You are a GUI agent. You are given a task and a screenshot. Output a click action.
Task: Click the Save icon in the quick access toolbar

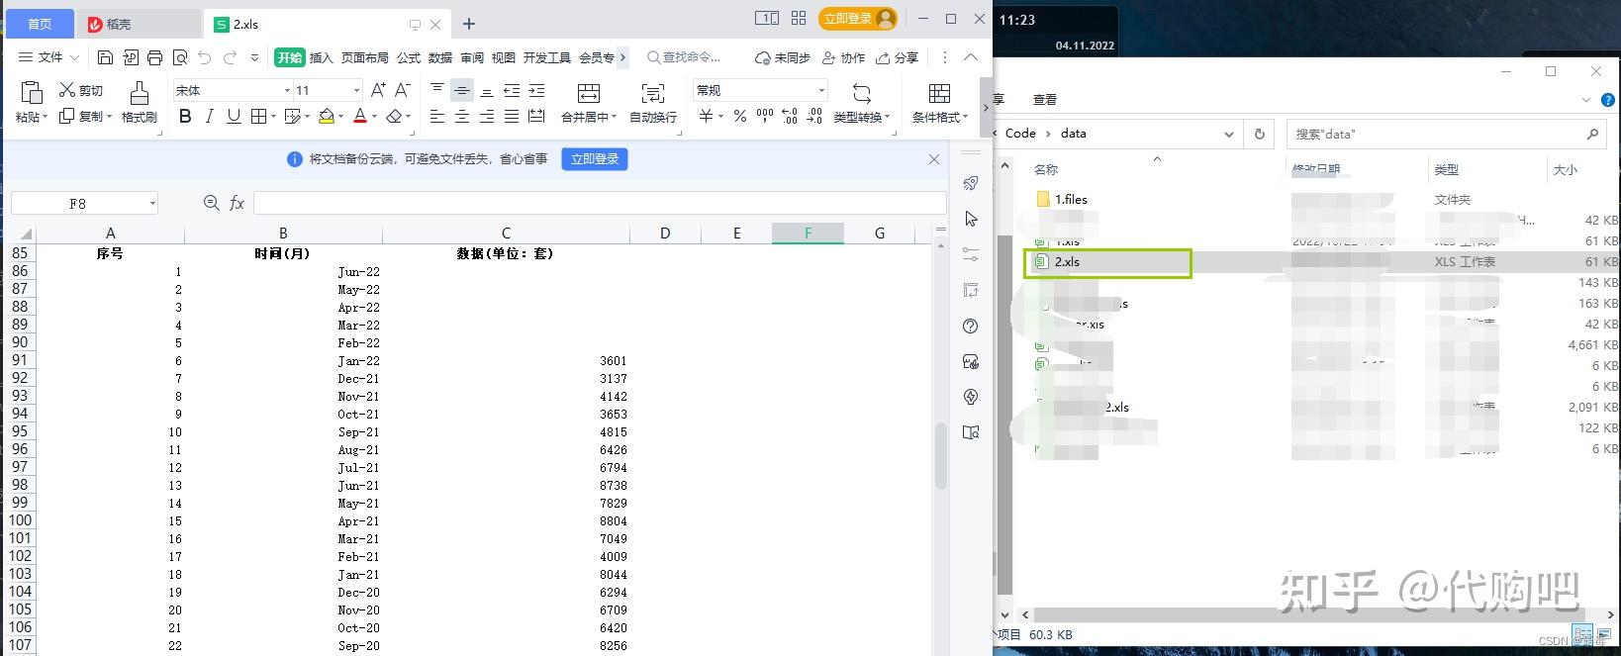click(105, 57)
